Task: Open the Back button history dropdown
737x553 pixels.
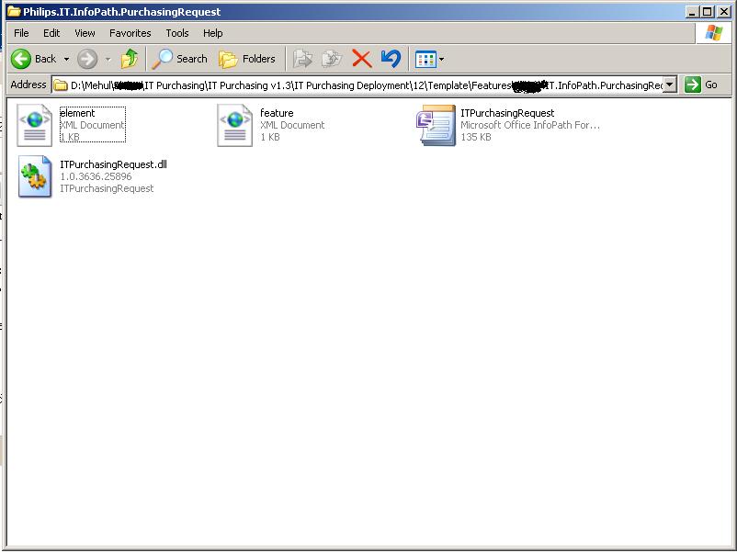Action: tap(66, 59)
